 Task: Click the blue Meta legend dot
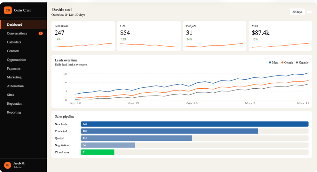tap(270, 63)
